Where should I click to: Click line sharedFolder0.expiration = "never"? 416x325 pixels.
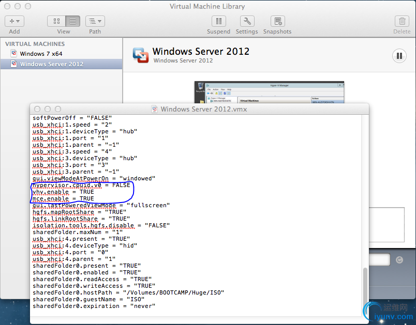click(x=94, y=306)
